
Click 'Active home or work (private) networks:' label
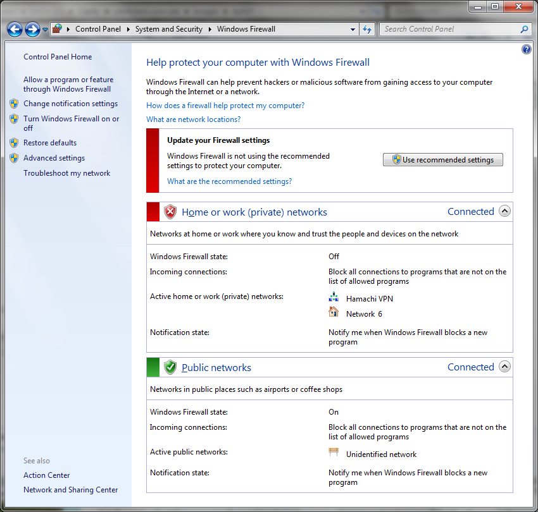coord(217,296)
